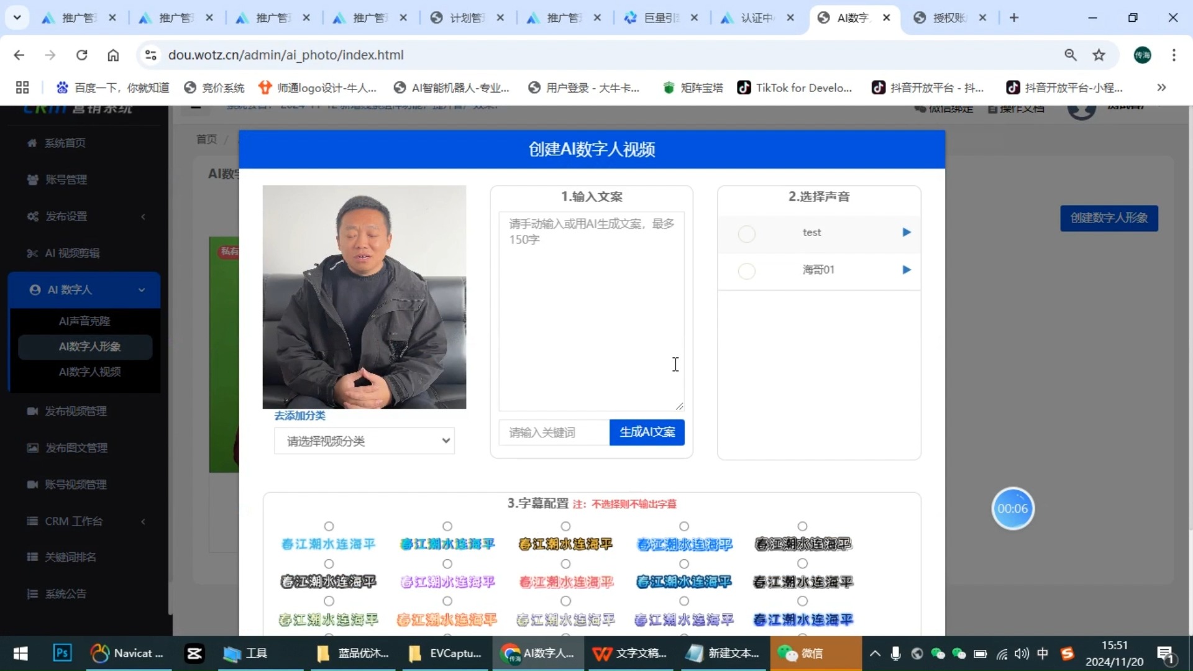Viewport: 1193px width, 671px height.
Task: Open Windows Start menu
Action: pyautogui.click(x=21, y=654)
